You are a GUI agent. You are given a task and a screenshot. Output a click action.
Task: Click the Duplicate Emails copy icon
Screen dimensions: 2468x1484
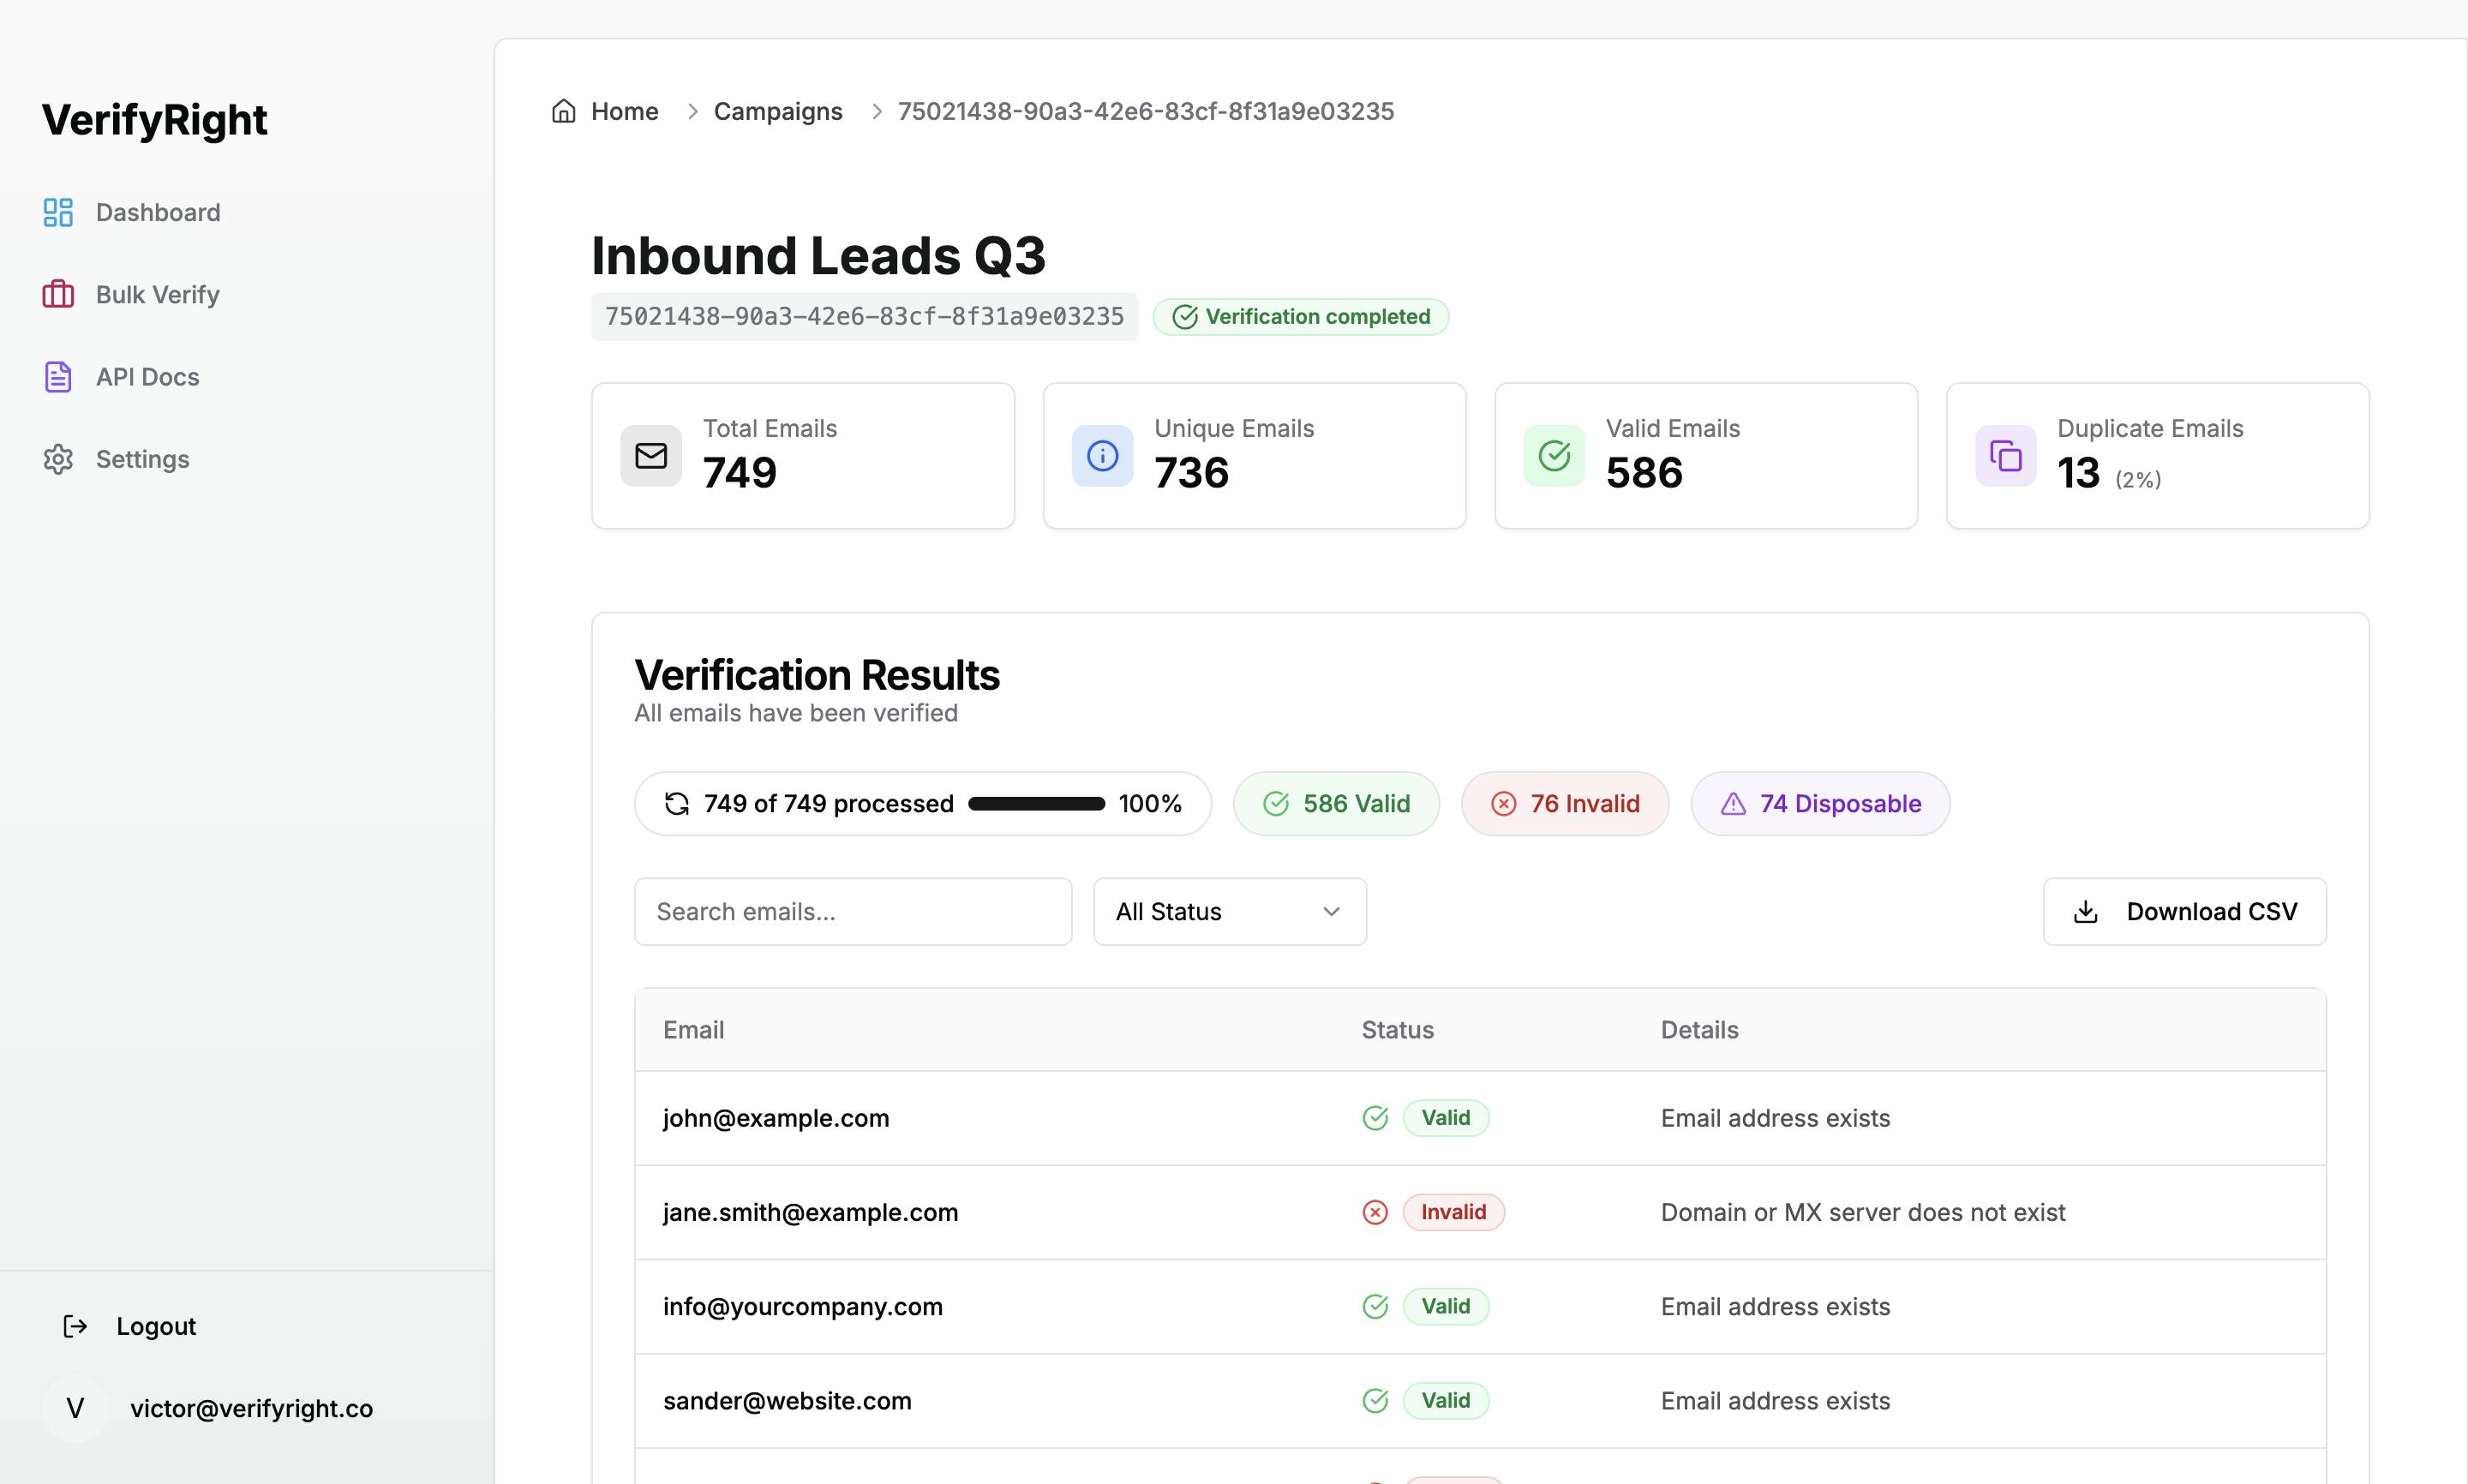(2005, 456)
